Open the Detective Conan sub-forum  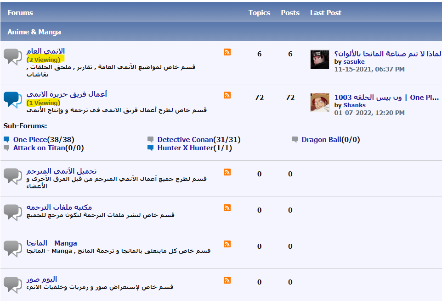coord(185,140)
